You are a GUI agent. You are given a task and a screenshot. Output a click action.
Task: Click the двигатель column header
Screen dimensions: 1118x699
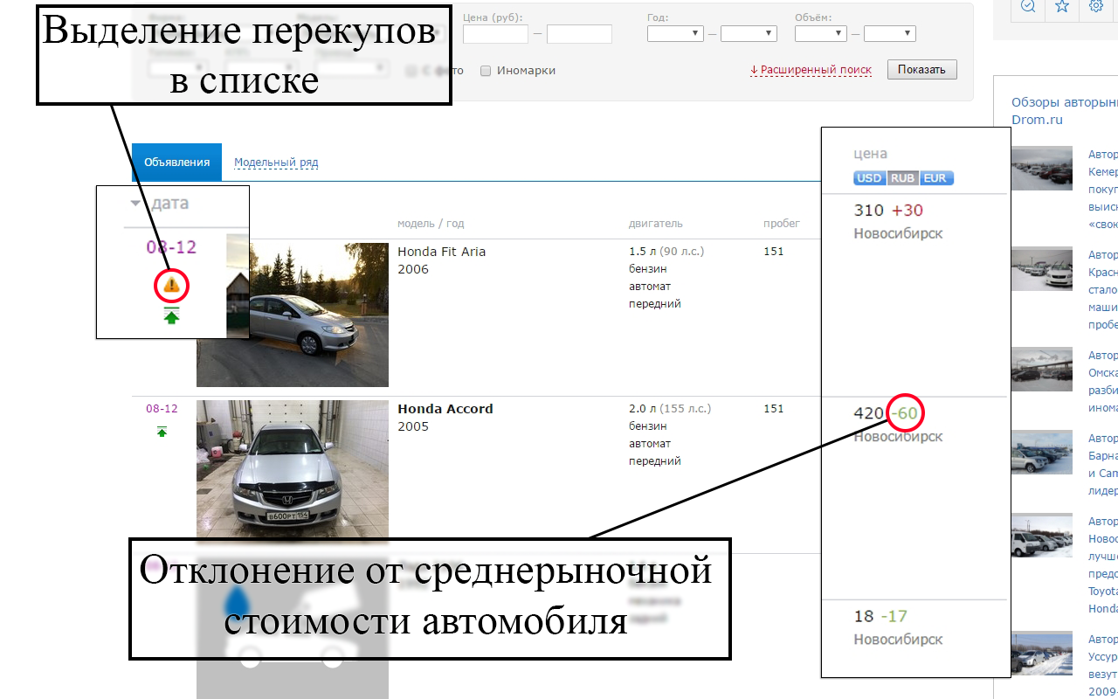[656, 224]
